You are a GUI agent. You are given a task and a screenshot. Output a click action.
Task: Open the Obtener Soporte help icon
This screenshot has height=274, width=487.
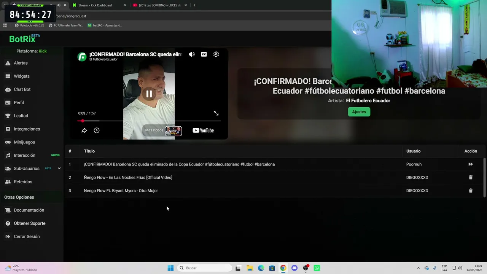point(8,223)
